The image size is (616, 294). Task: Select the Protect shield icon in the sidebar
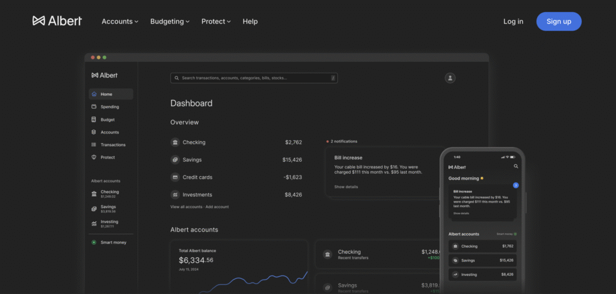(94, 158)
